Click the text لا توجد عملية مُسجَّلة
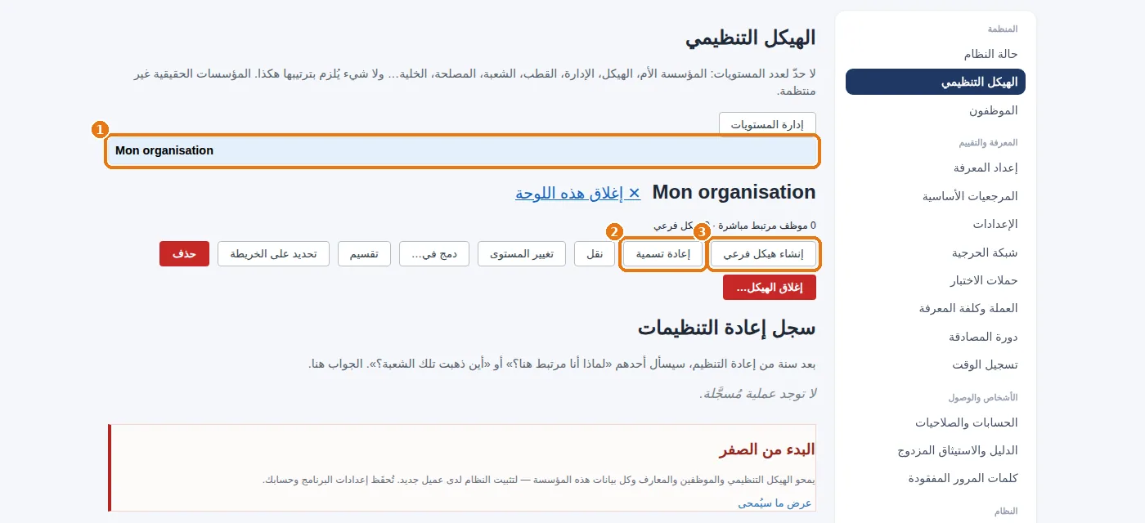The image size is (1145, 523). tap(758, 394)
